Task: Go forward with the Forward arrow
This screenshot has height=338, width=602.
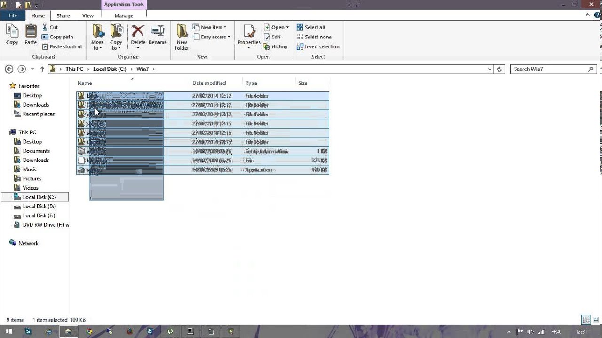Action: tap(22, 69)
